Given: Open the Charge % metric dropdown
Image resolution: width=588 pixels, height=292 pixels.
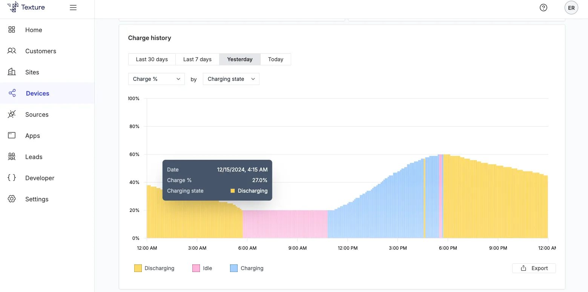Looking at the screenshot, I should click(157, 79).
